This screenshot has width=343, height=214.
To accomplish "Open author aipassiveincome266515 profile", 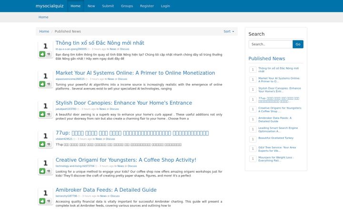I will tap(70, 79).
